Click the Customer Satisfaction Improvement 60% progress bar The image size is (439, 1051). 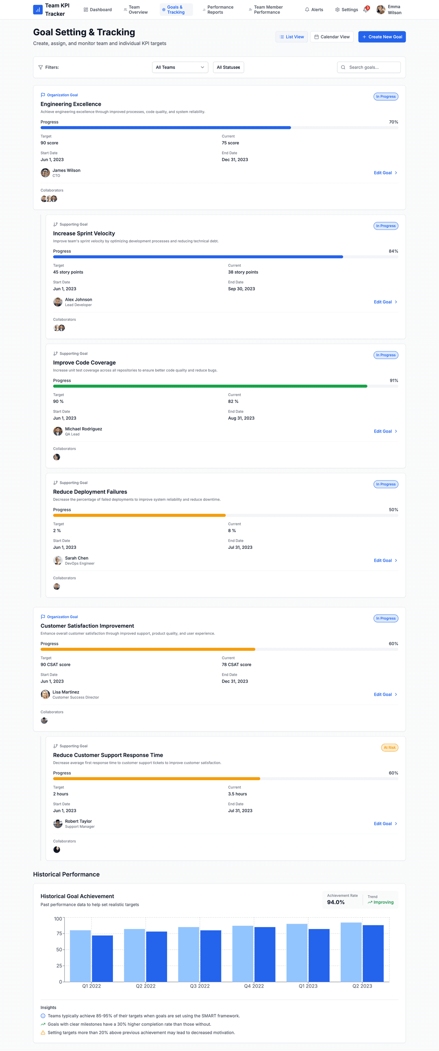pyautogui.click(x=219, y=649)
